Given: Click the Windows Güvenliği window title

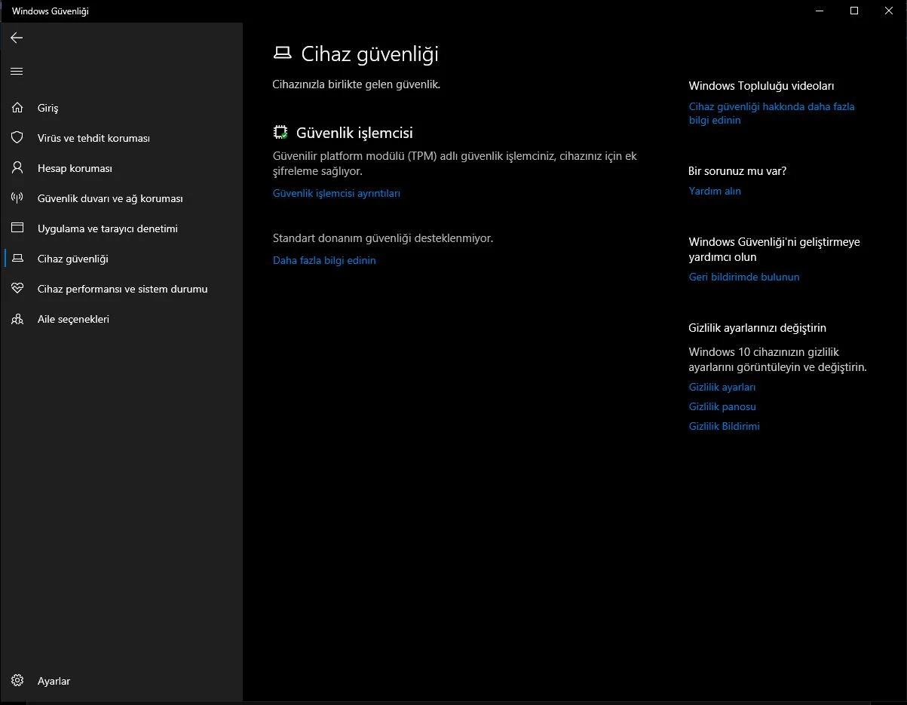Looking at the screenshot, I should click(x=51, y=11).
